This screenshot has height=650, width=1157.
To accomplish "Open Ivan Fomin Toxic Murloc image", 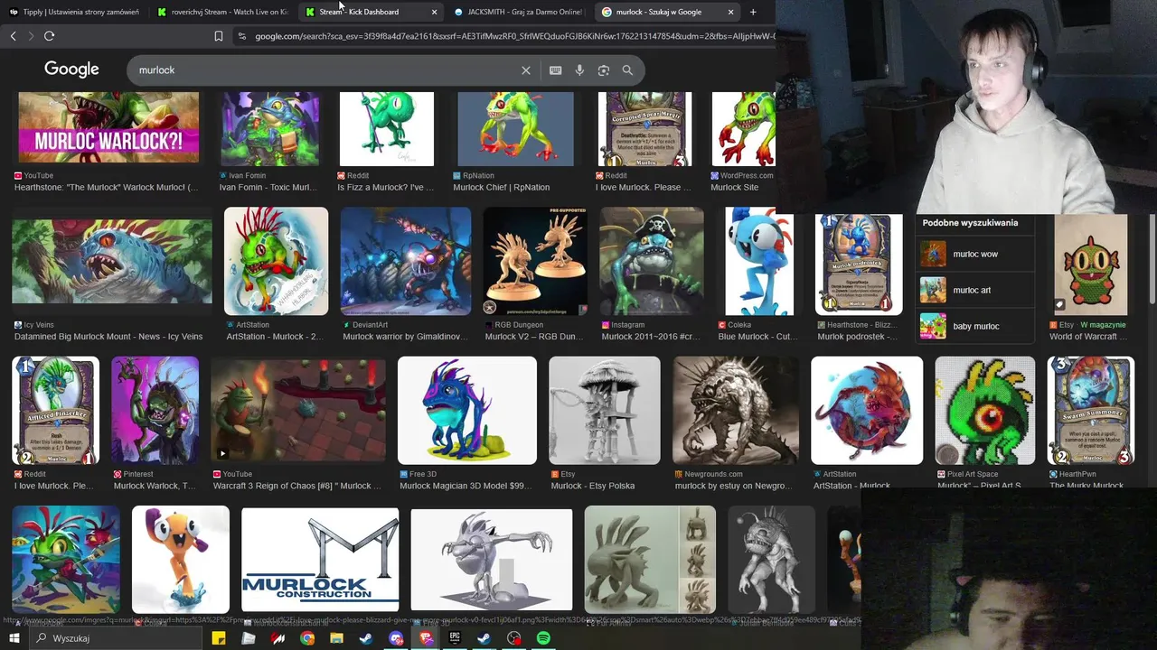I will point(269,129).
